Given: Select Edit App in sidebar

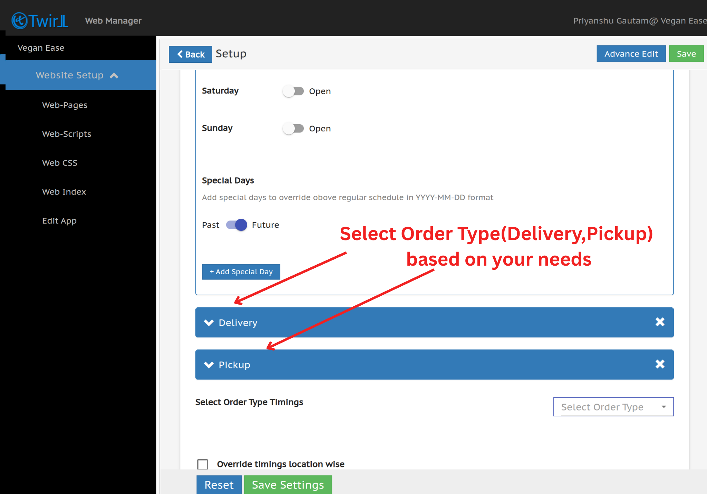Looking at the screenshot, I should click(x=59, y=221).
